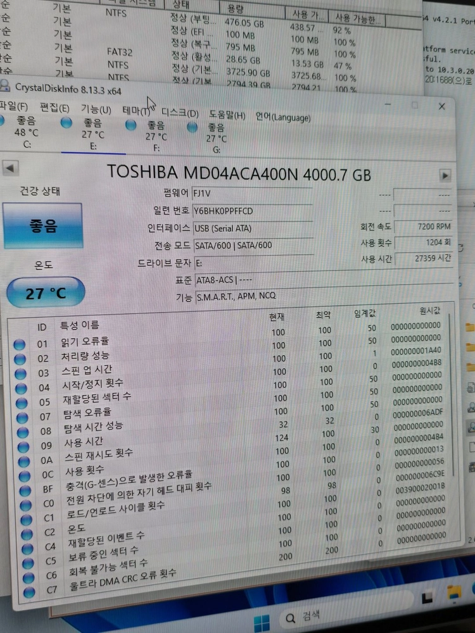This screenshot has width=475, height=633.
Task: Open the 편집(E) menu
Action: coord(54,108)
